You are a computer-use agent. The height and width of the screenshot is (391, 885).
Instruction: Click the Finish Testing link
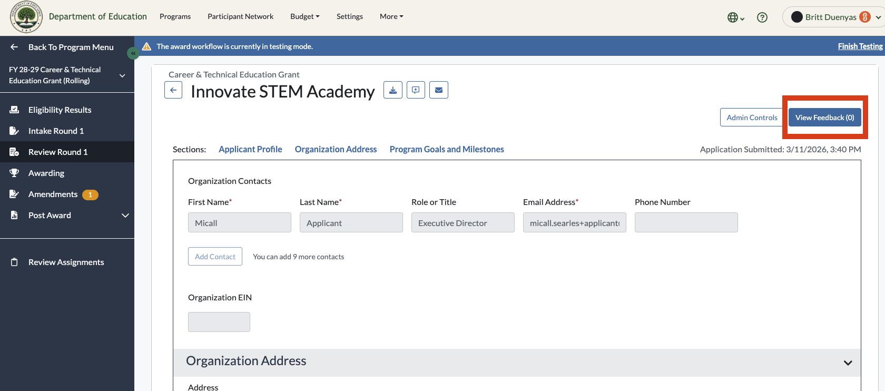pyautogui.click(x=860, y=46)
